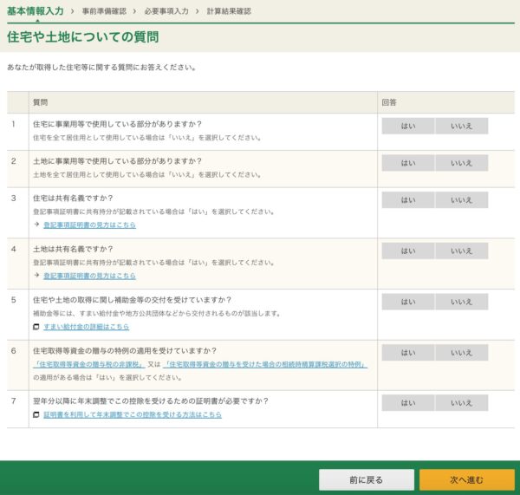Open 住宅取得等資金の贈与税の非課税 link
This screenshot has width=520, height=495.
tap(89, 364)
